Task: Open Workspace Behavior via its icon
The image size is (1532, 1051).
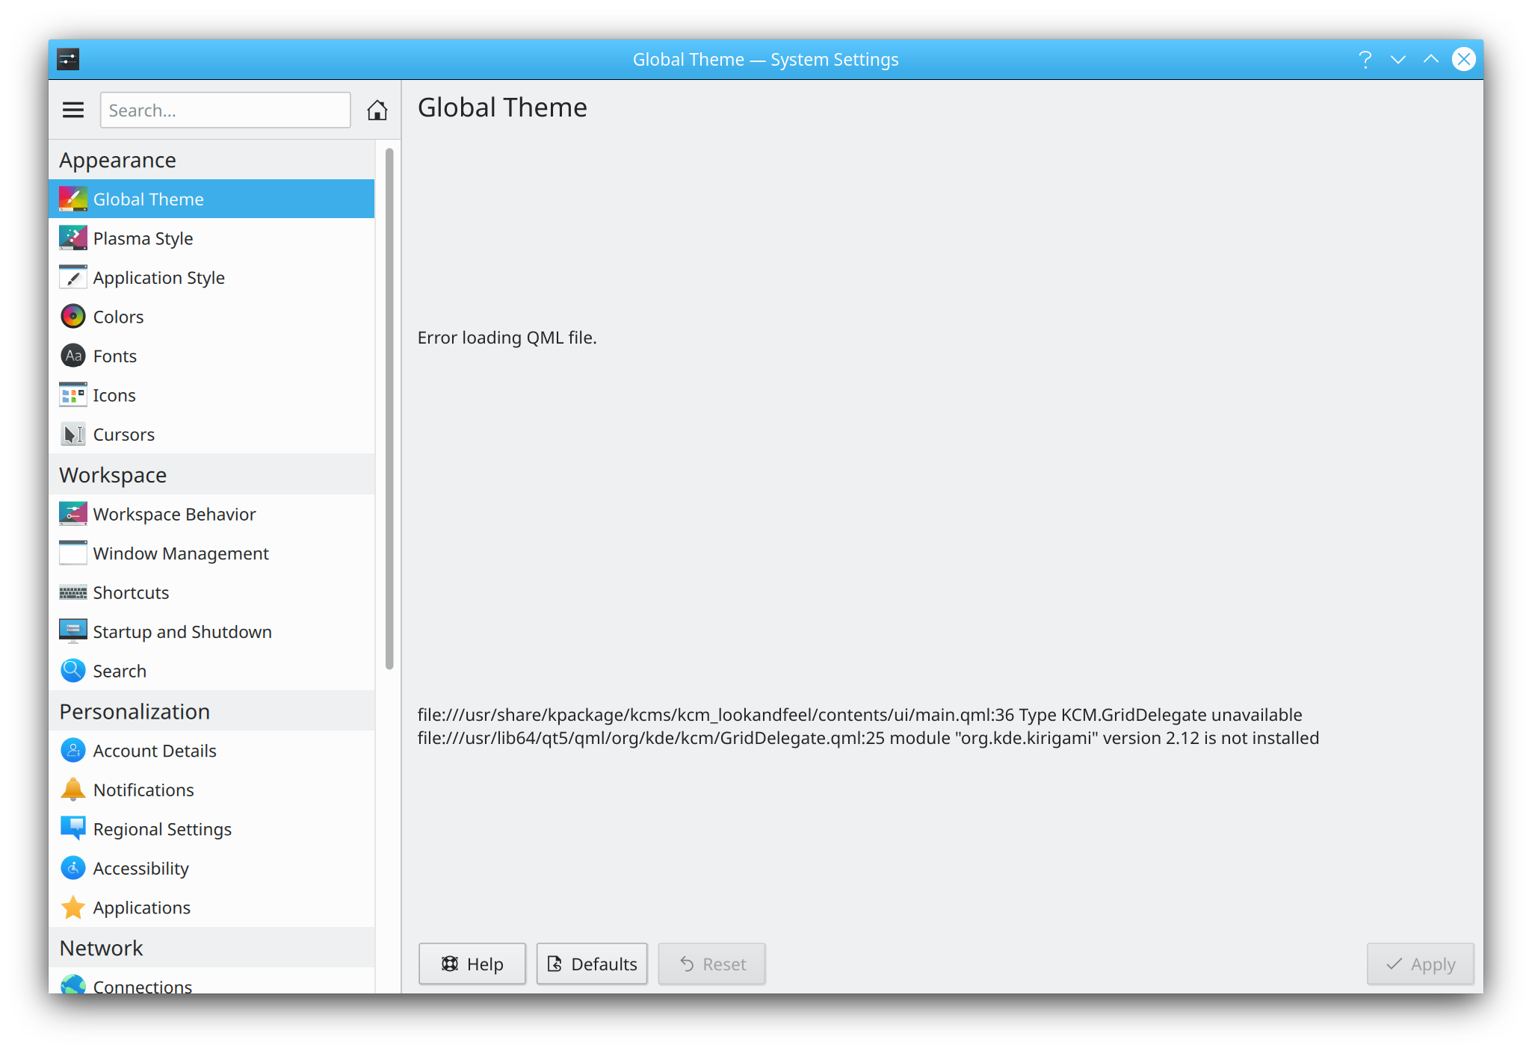Action: (x=72, y=514)
